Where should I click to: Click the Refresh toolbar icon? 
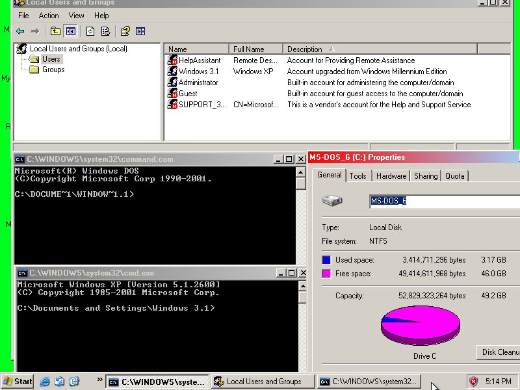tap(90, 31)
